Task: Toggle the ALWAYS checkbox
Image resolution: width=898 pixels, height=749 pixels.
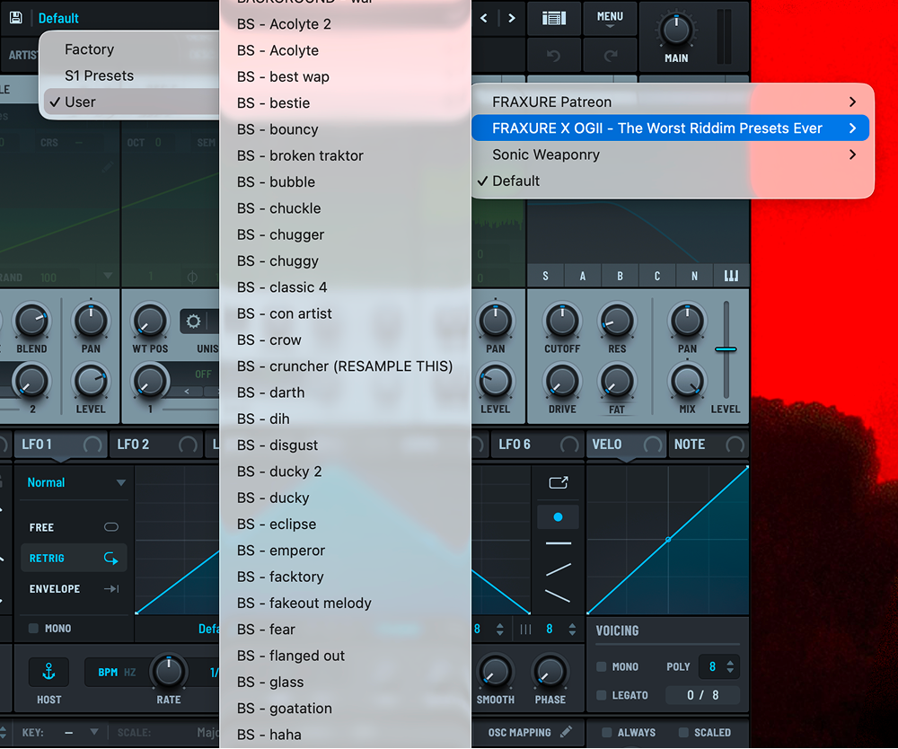Action: [x=607, y=733]
